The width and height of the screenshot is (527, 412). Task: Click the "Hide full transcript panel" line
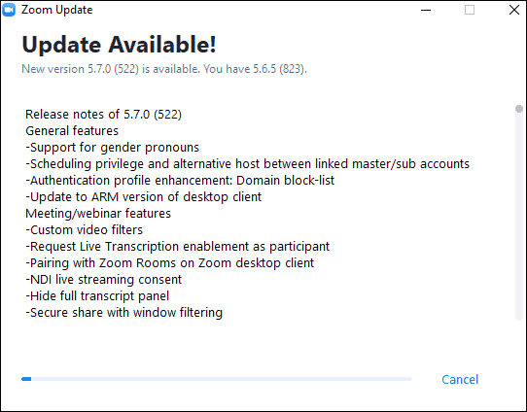(97, 296)
